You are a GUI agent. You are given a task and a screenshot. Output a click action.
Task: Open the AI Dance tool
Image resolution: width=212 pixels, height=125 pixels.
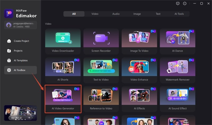pyautogui.click(x=178, y=41)
